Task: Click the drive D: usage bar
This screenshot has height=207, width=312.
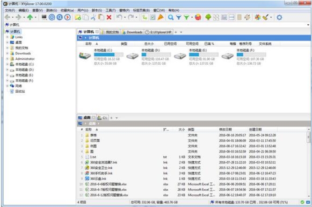Action: click(156, 55)
